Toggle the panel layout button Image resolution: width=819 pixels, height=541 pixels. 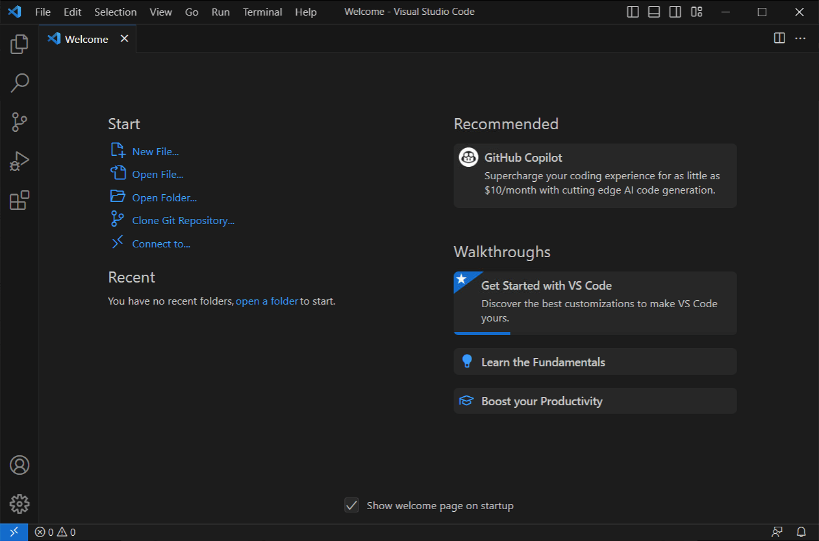[x=654, y=12]
